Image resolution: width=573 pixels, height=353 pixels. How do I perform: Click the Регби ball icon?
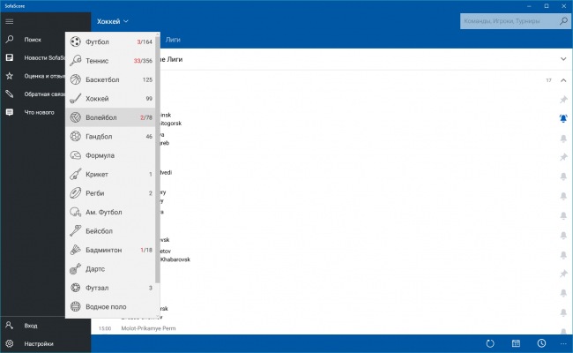pos(75,192)
